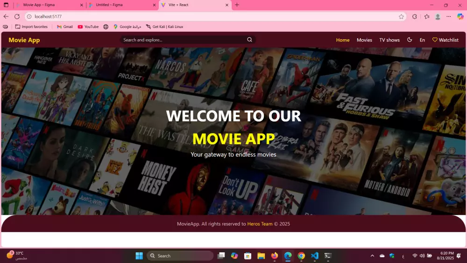Open Terminal from the taskbar

pyautogui.click(x=328, y=256)
